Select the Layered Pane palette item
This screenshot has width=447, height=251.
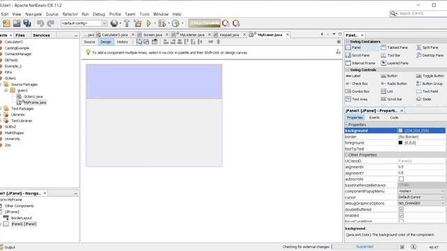pyautogui.click(x=395, y=63)
